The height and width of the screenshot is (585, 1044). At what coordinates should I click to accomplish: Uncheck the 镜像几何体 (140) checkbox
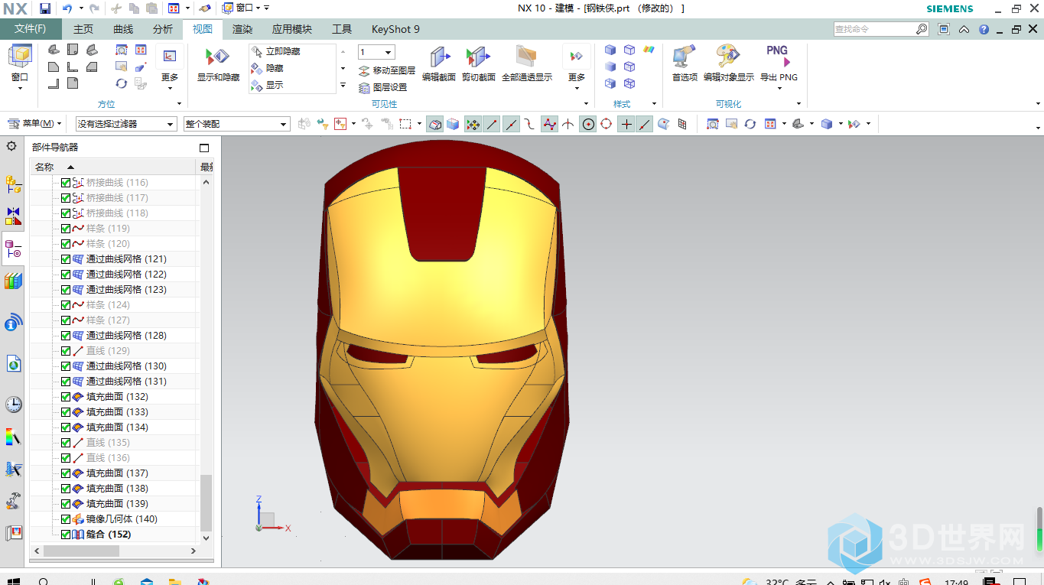click(65, 519)
